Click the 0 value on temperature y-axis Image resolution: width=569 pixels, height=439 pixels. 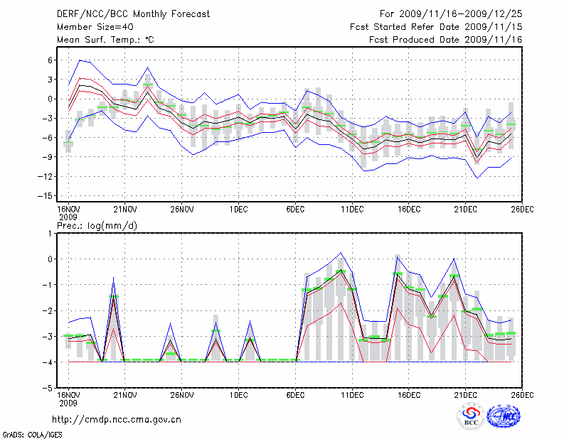coord(50,99)
